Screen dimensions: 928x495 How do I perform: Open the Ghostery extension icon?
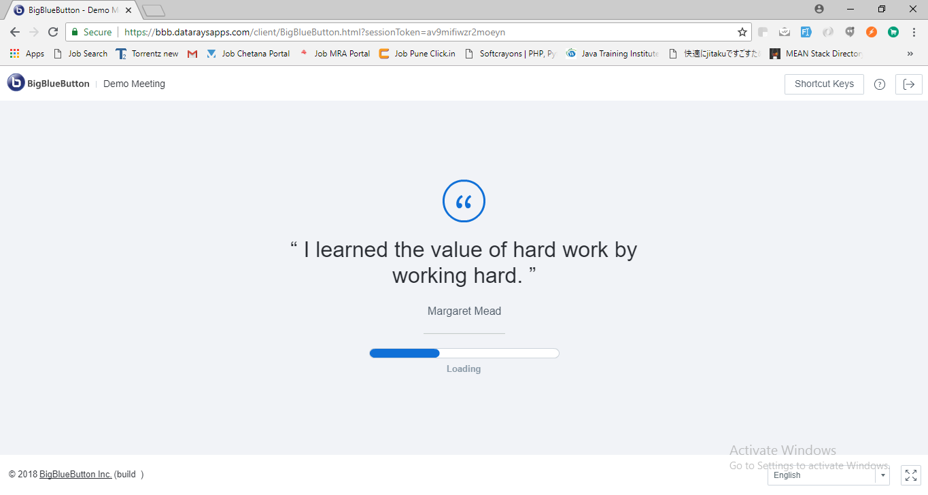click(x=849, y=32)
